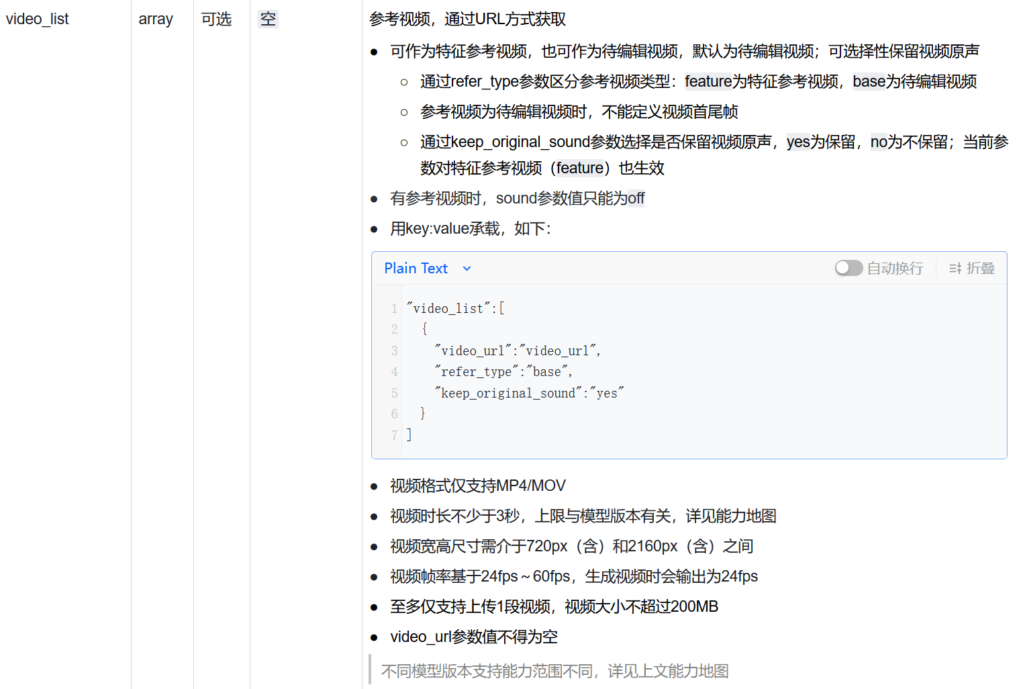Screen dimensions: 1017x689
Task: Click the 自动换行 label text
Action: [x=895, y=269]
